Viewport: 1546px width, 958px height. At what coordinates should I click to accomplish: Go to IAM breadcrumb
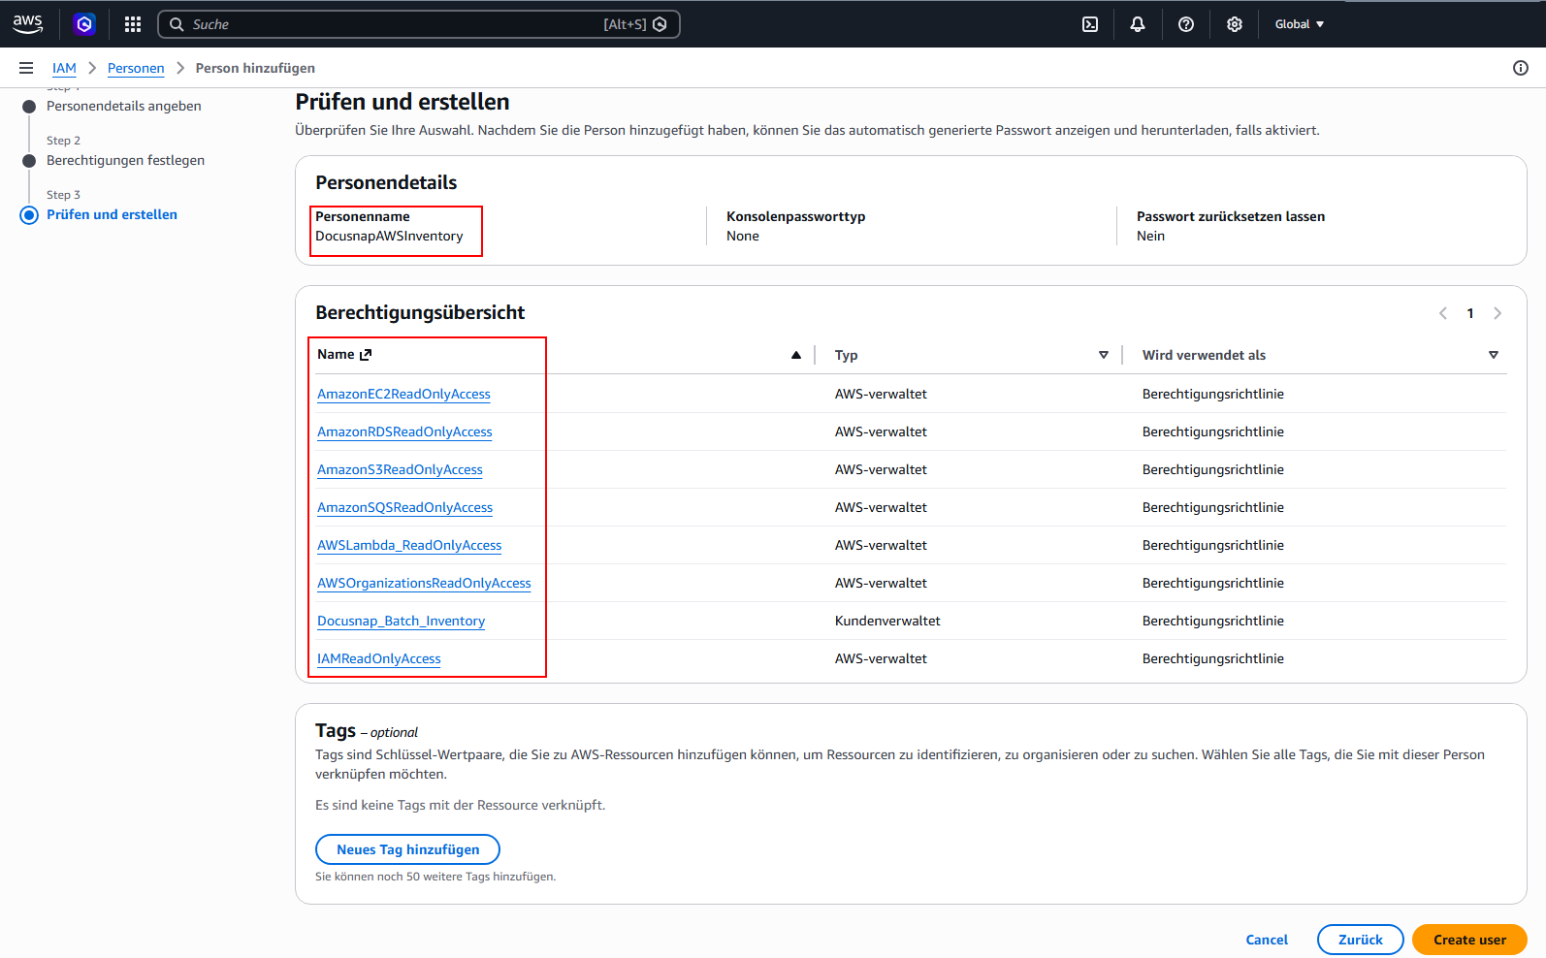point(64,68)
